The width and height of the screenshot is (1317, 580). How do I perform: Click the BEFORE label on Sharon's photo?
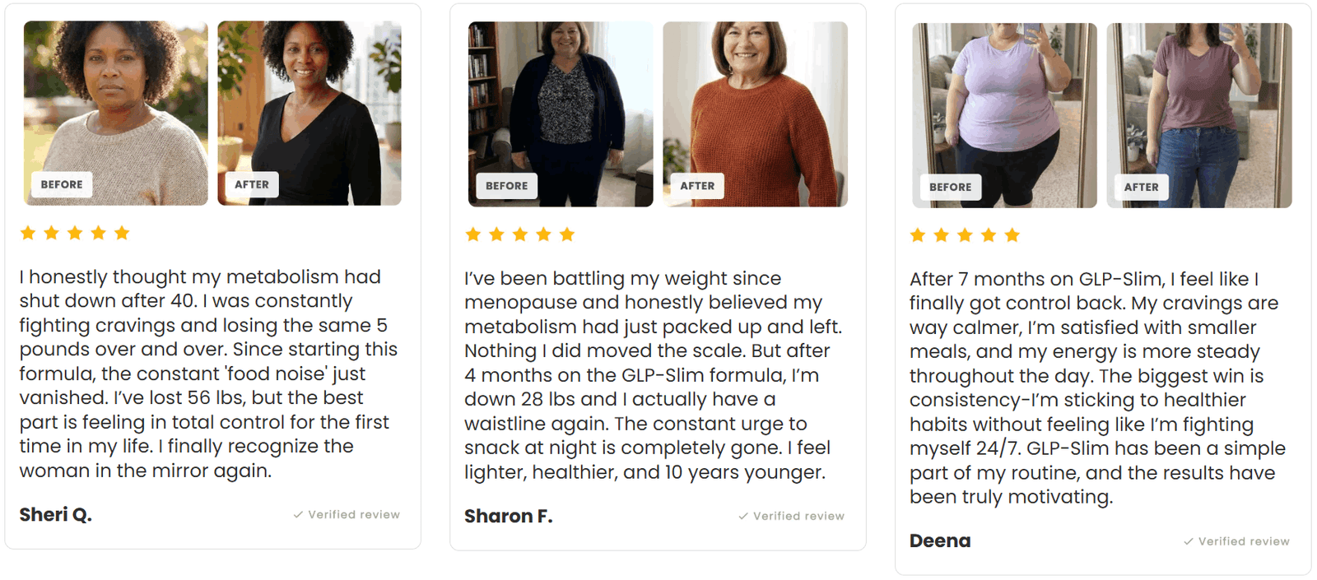click(506, 186)
